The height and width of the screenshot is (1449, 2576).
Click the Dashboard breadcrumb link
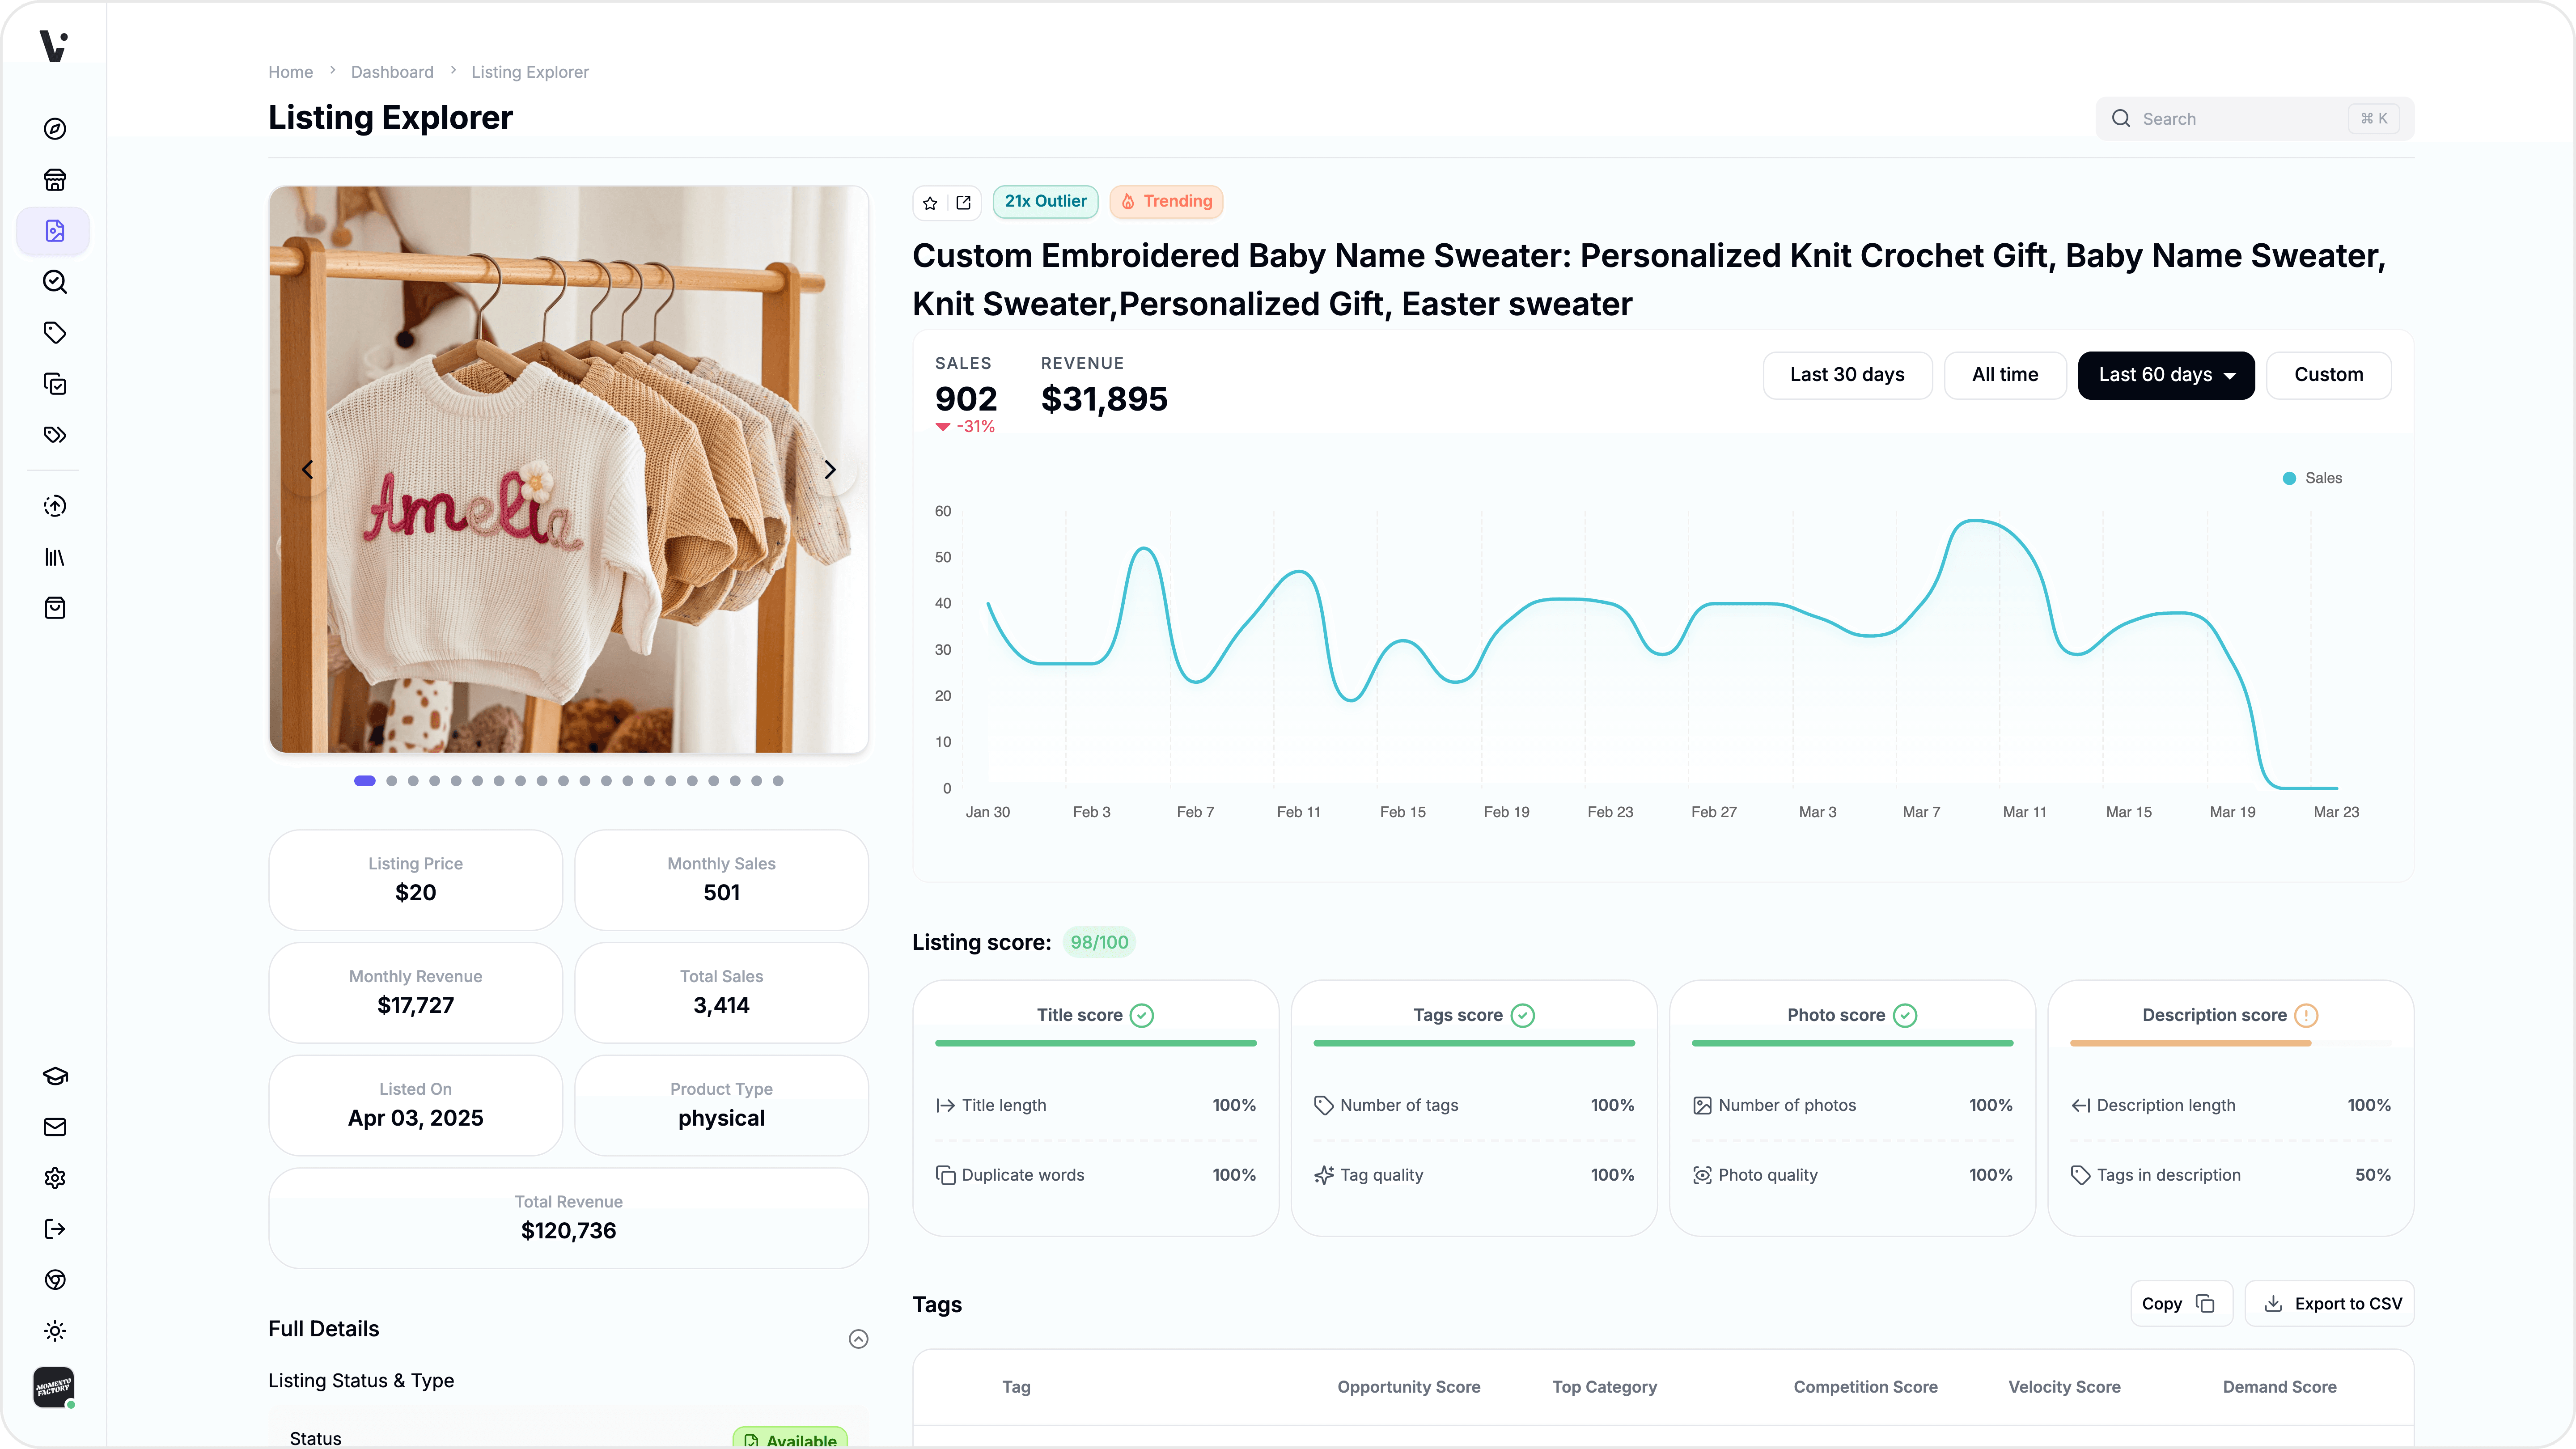(x=392, y=72)
